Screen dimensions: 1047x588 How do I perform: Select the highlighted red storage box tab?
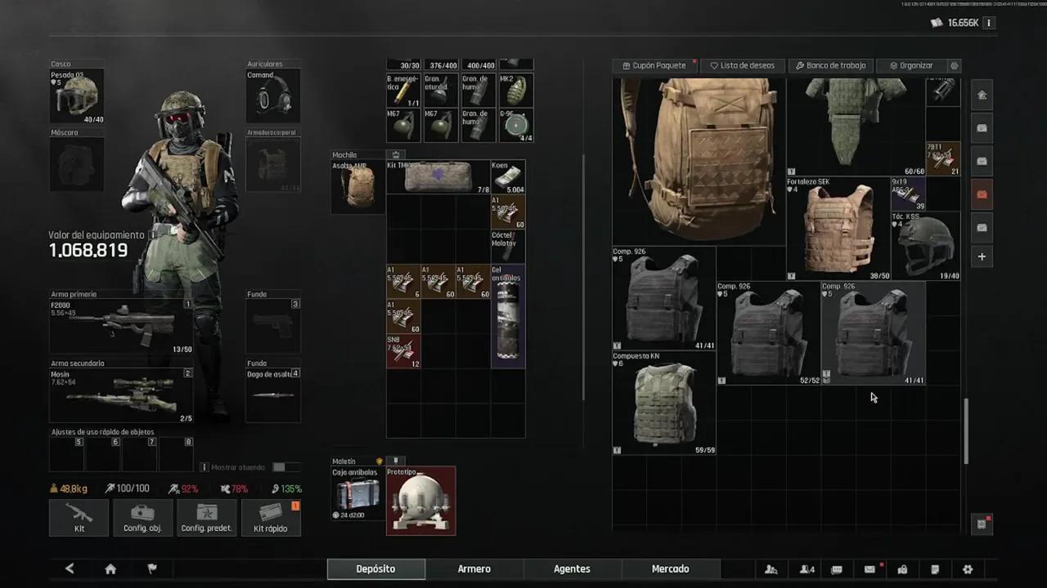click(x=982, y=194)
